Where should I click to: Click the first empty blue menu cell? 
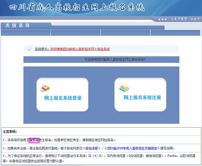(26, 33)
